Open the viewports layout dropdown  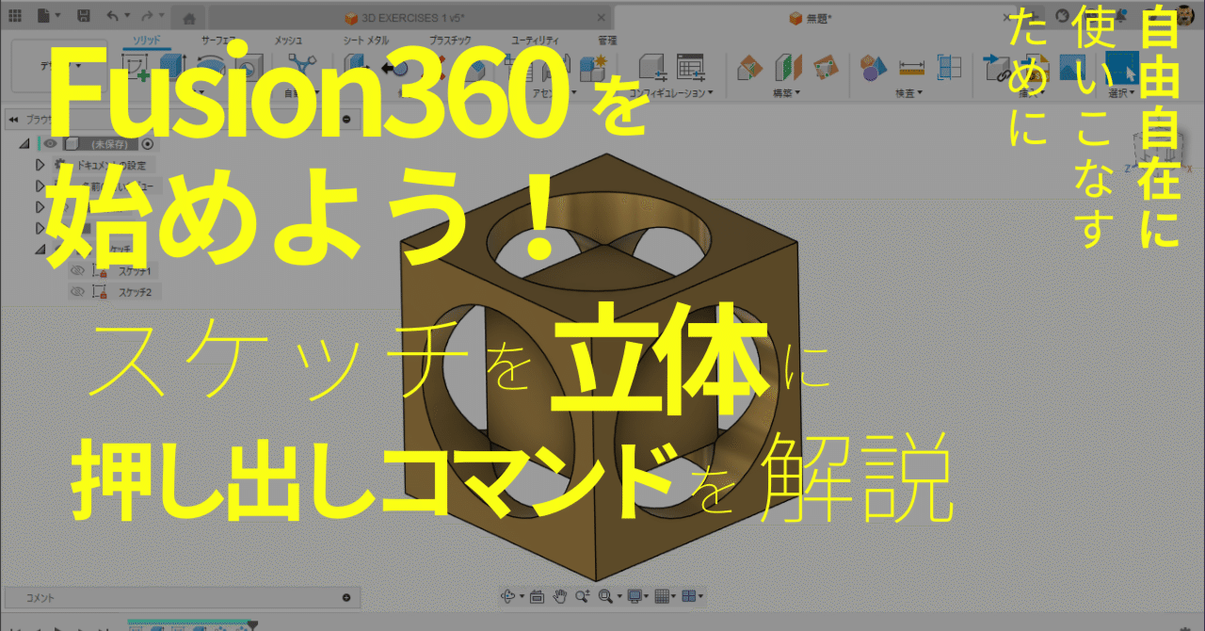[689, 595]
